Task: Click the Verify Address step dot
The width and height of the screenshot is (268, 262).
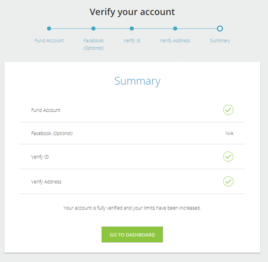Action: click(175, 28)
